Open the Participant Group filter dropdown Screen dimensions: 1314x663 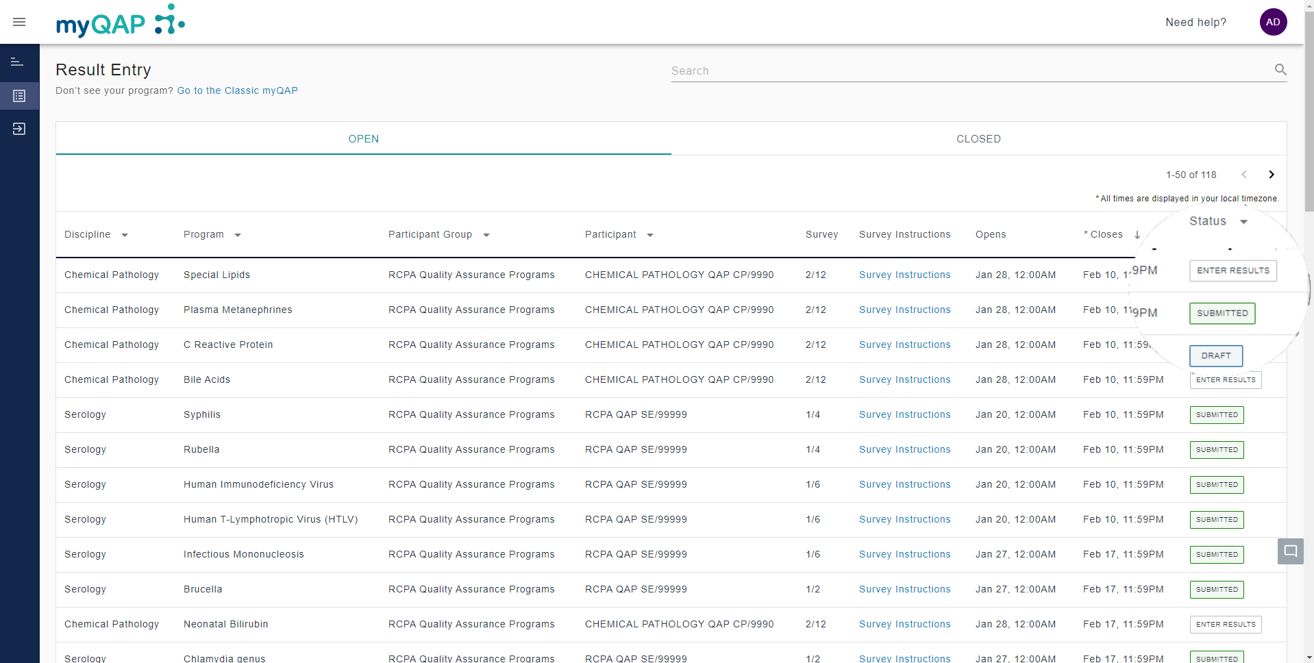pyautogui.click(x=486, y=235)
